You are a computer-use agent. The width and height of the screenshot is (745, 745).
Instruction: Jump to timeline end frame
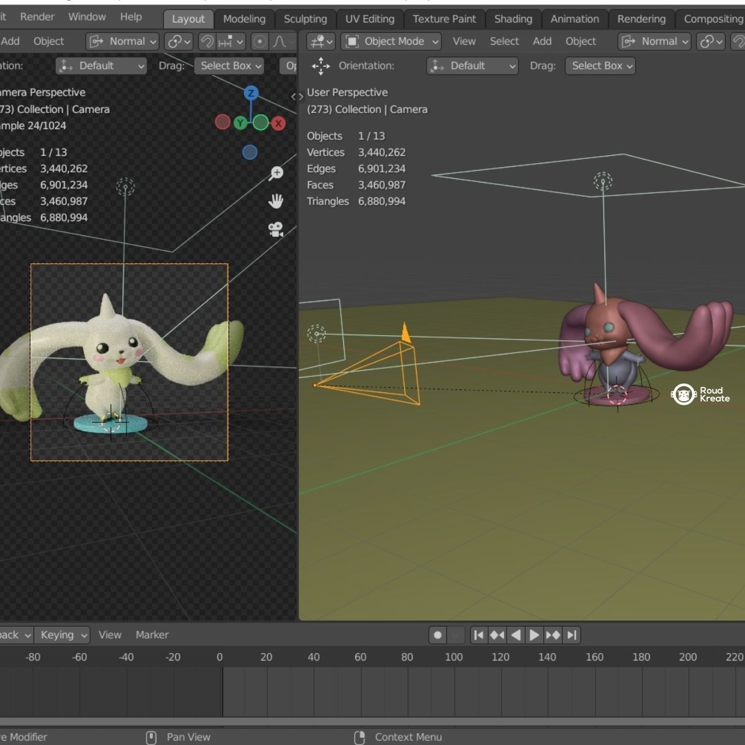[572, 635]
